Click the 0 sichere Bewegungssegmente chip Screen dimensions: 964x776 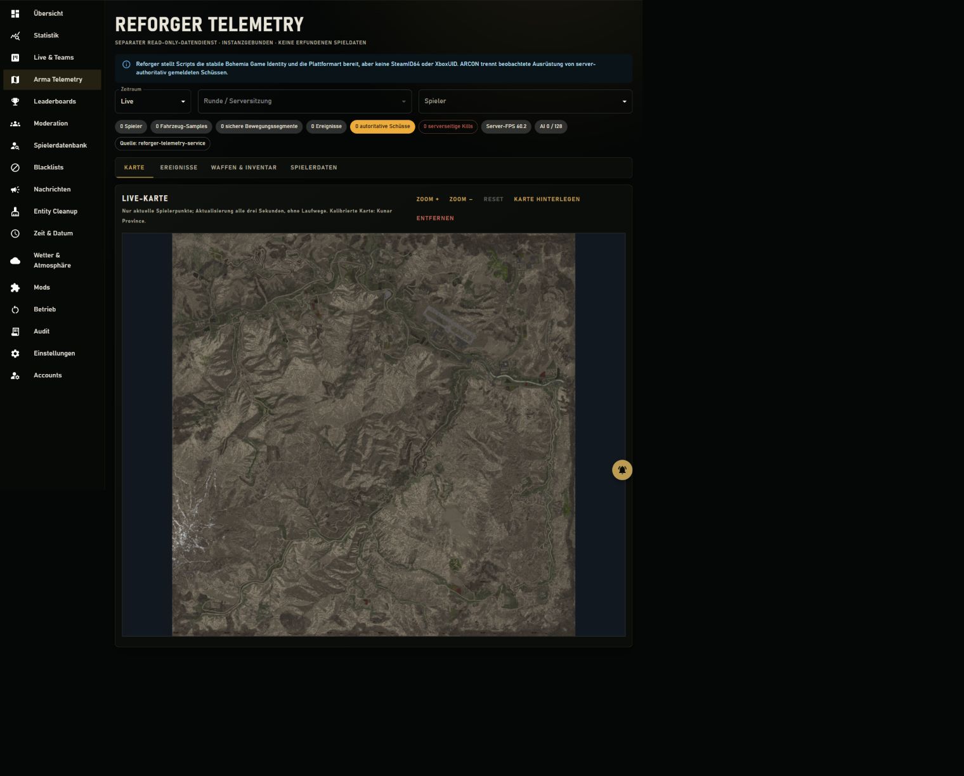coord(259,126)
